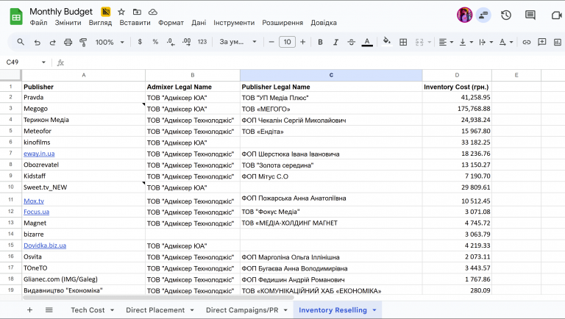This screenshot has width=565, height=319.
Task: Undo the last action
Action: coord(37,42)
